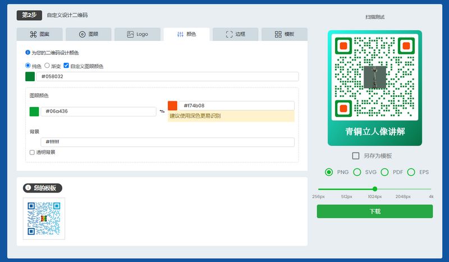
Task: Select the 渐变 gradient radio button
Action: (x=47, y=65)
